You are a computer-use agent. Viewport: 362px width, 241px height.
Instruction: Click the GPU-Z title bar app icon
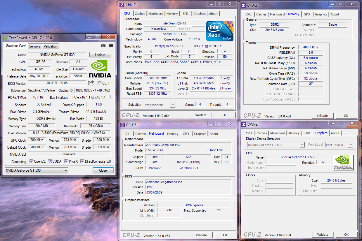[5, 38]
